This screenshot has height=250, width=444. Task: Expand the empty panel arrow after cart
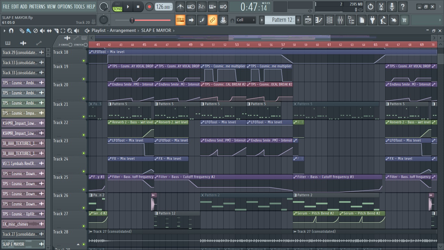click(x=440, y=20)
